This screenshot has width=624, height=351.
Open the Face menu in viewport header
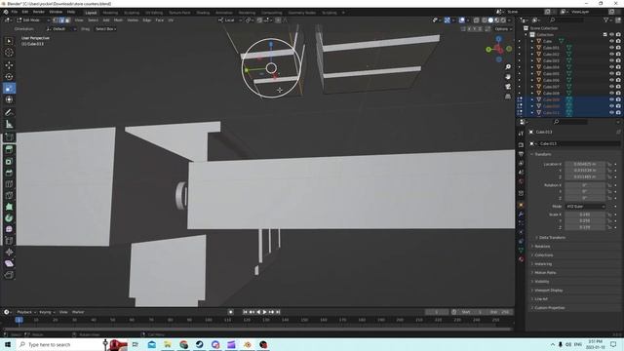tap(159, 19)
